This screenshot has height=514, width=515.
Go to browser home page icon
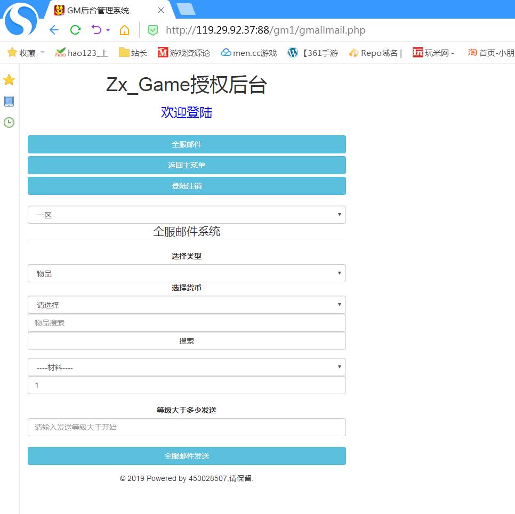coord(124,30)
